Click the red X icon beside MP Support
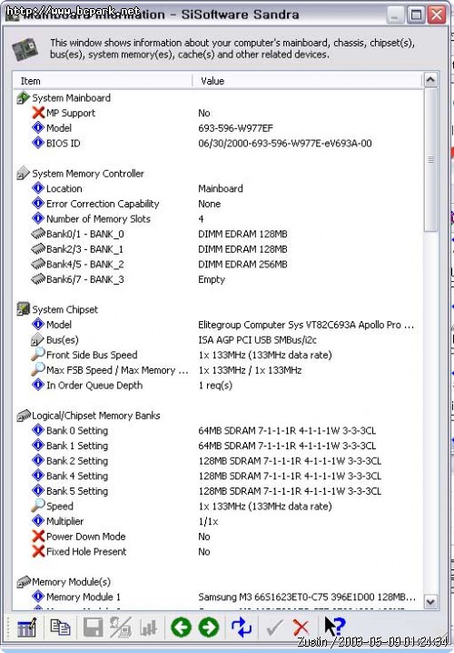This screenshot has width=454, height=653. 38,113
